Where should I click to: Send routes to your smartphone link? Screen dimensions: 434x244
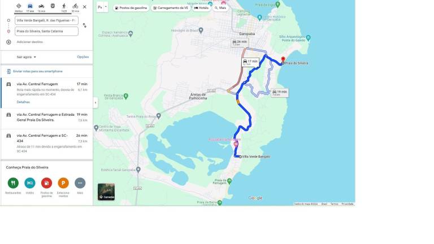click(38, 71)
